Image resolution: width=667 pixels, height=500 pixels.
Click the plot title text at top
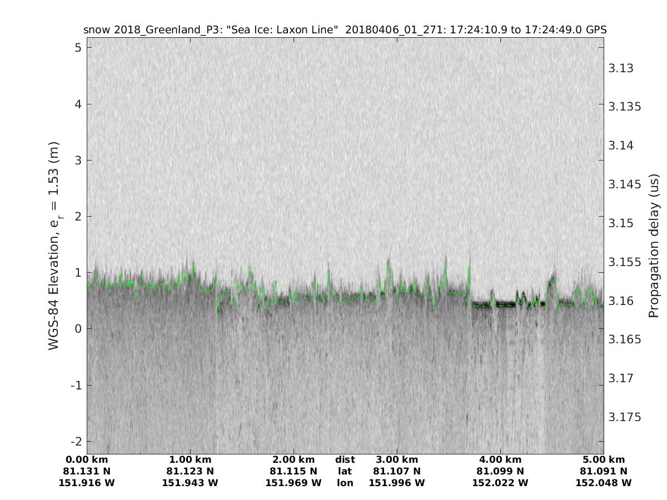tap(345, 29)
